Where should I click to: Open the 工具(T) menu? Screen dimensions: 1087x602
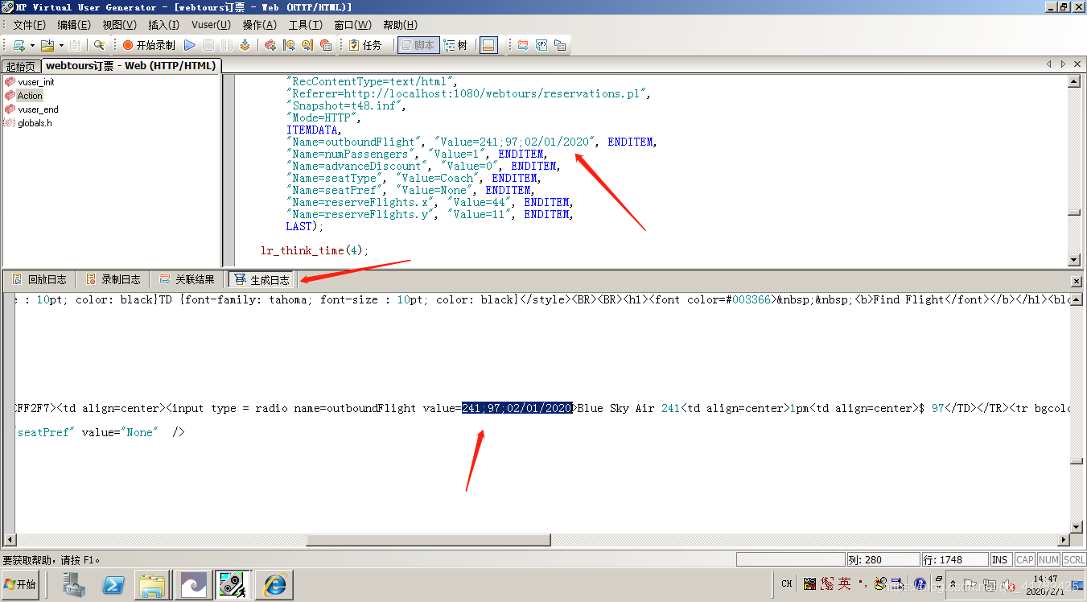306,25
